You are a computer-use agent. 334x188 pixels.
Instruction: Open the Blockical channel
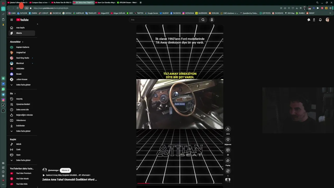click(x=22, y=63)
